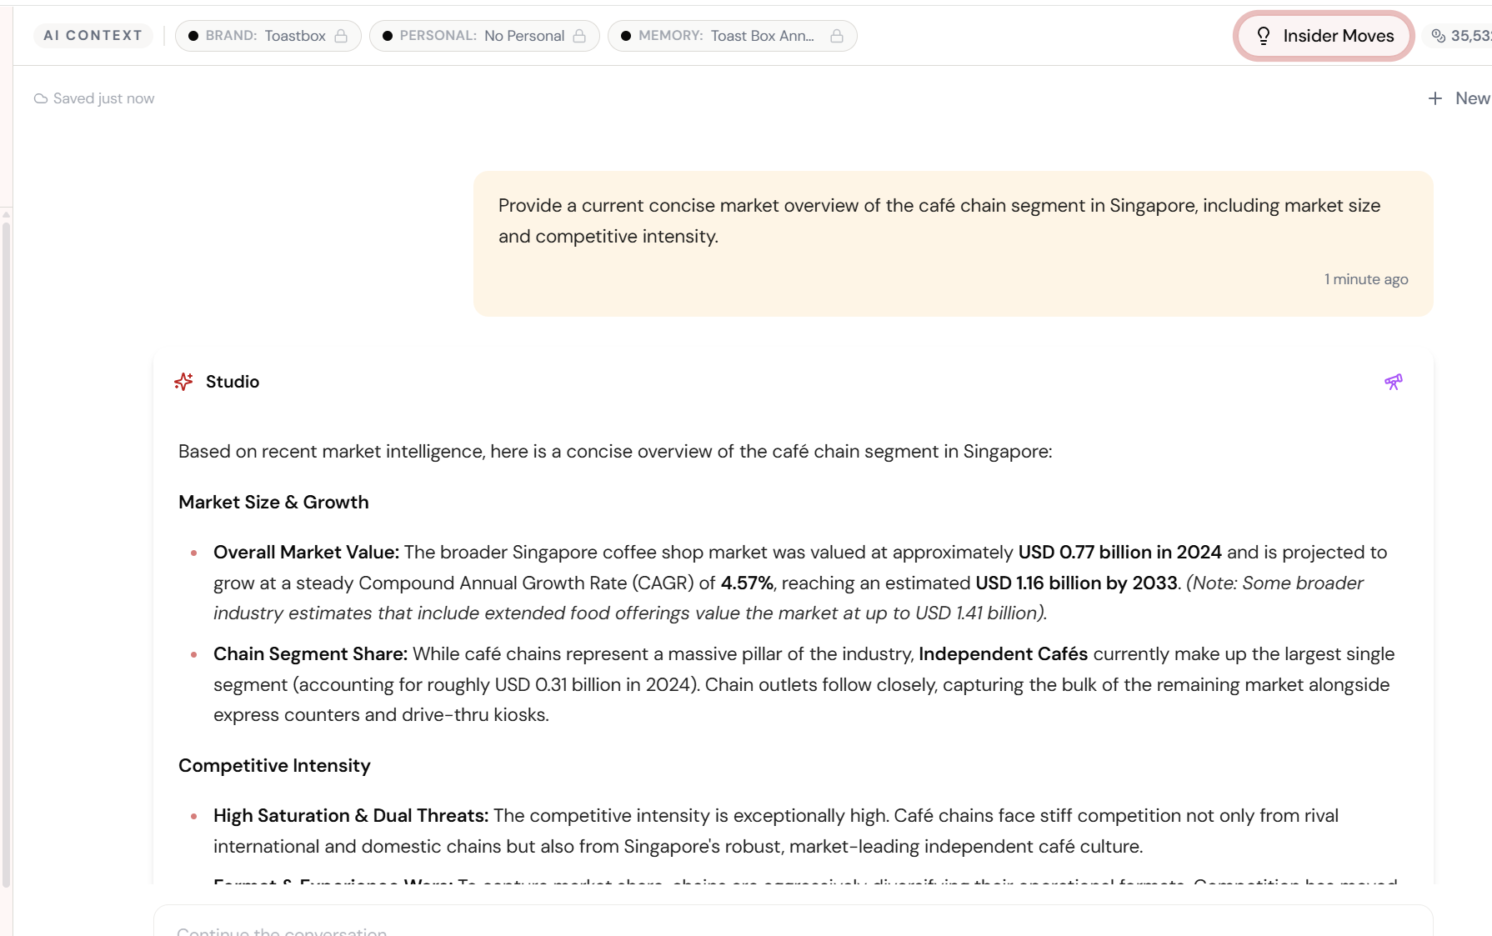The height and width of the screenshot is (936, 1492).
Task: Open the Insider Moves button
Action: 1324,36
